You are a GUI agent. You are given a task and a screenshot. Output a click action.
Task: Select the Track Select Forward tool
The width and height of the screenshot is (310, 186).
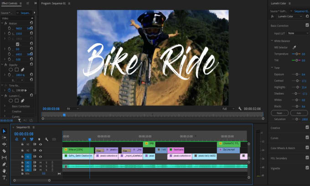point(4,137)
